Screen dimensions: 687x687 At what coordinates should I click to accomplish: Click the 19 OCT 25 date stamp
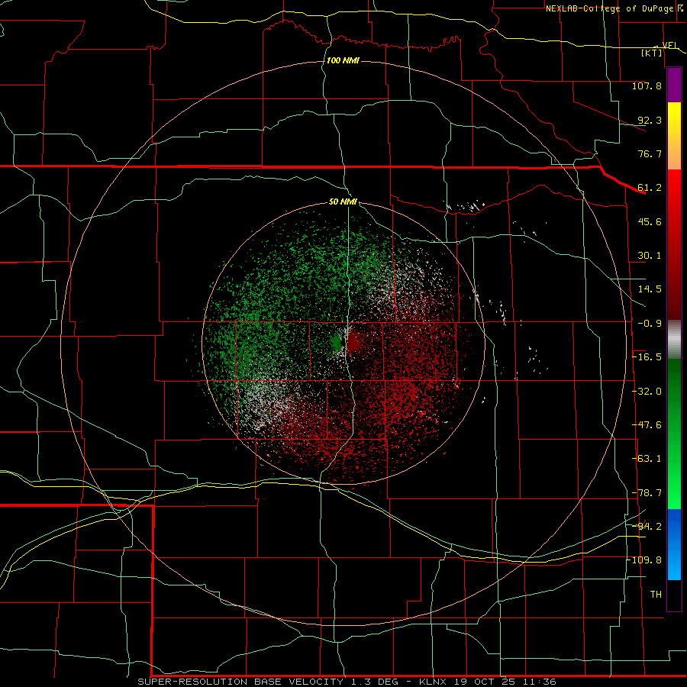(483, 682)
